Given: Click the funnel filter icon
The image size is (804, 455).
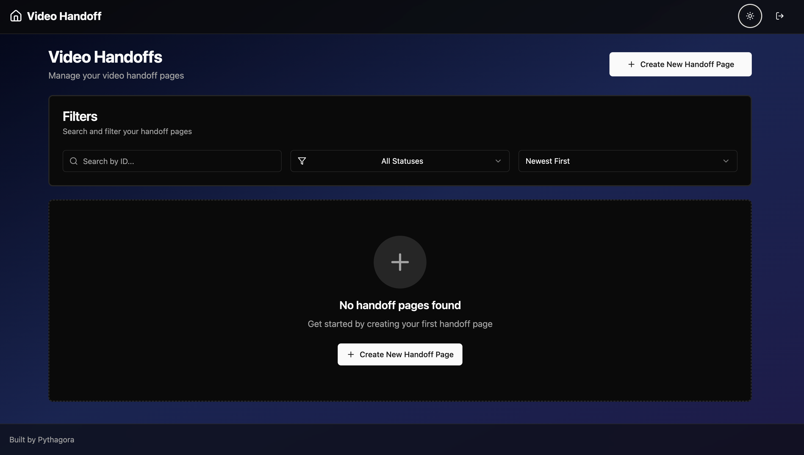Looking at the screenshot, I should click(x=302, y=161).
